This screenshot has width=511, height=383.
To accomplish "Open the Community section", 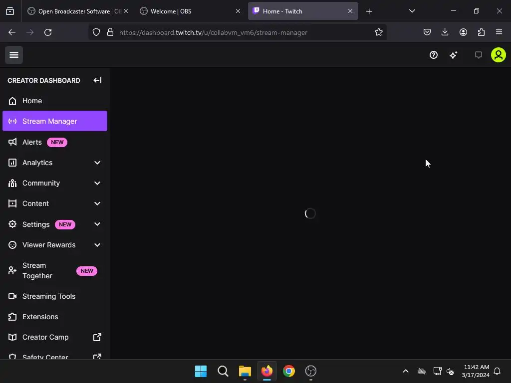I will pos(55,183).
